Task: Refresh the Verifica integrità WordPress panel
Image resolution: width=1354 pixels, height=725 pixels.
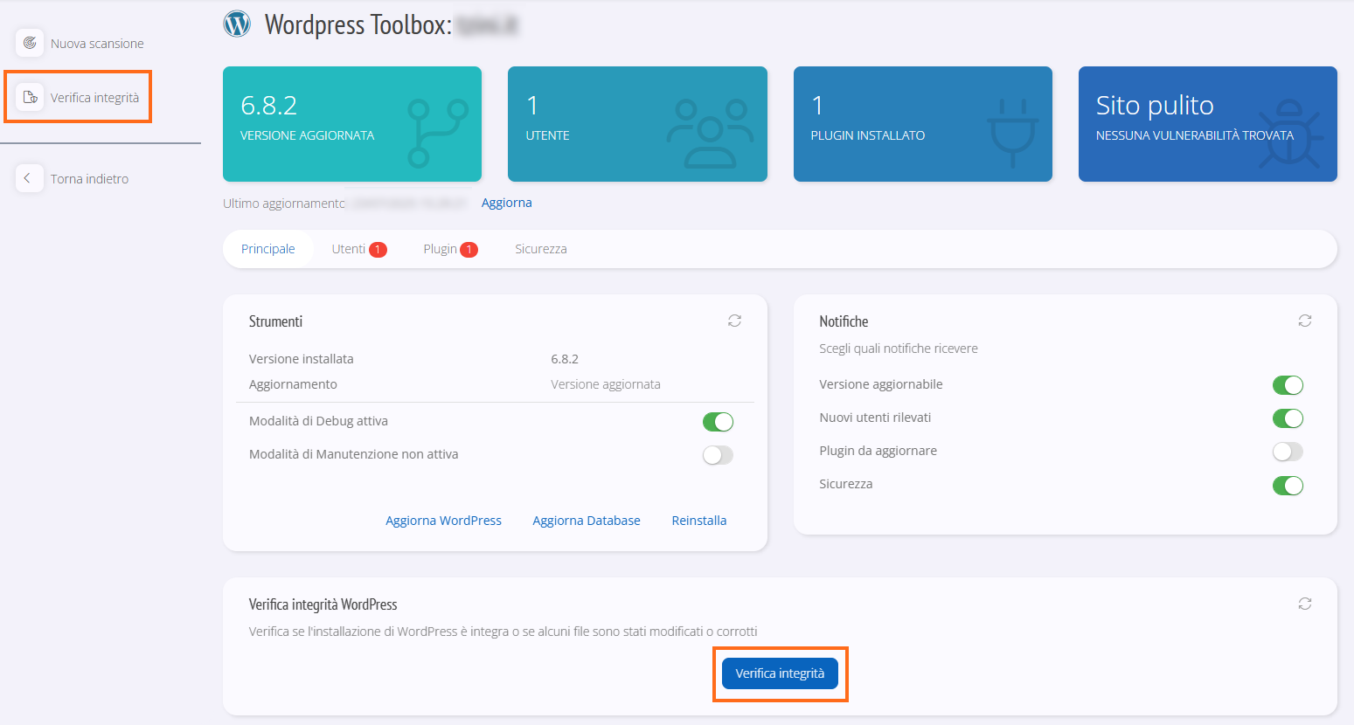Action: click(1305, 604)
